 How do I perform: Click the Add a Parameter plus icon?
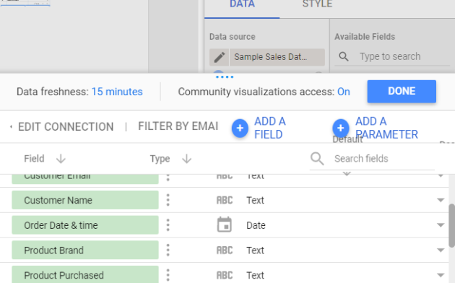[x=341, y=129]
